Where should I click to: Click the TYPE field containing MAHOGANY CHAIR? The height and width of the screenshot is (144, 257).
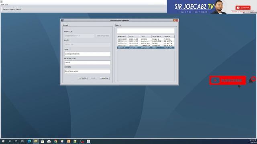pyautogui.click(x=88, y=54)
